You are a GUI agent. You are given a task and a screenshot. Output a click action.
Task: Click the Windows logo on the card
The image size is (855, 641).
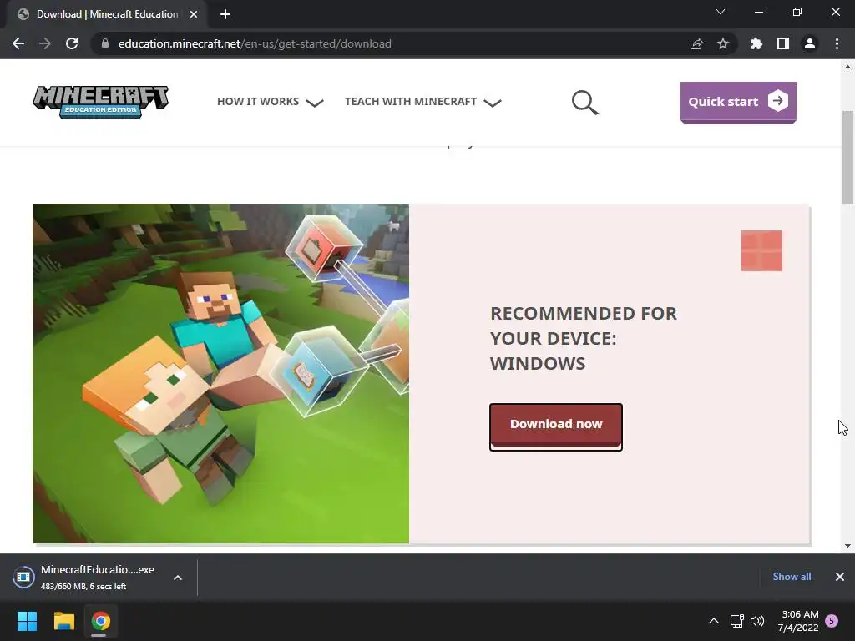tap(761, 250)
